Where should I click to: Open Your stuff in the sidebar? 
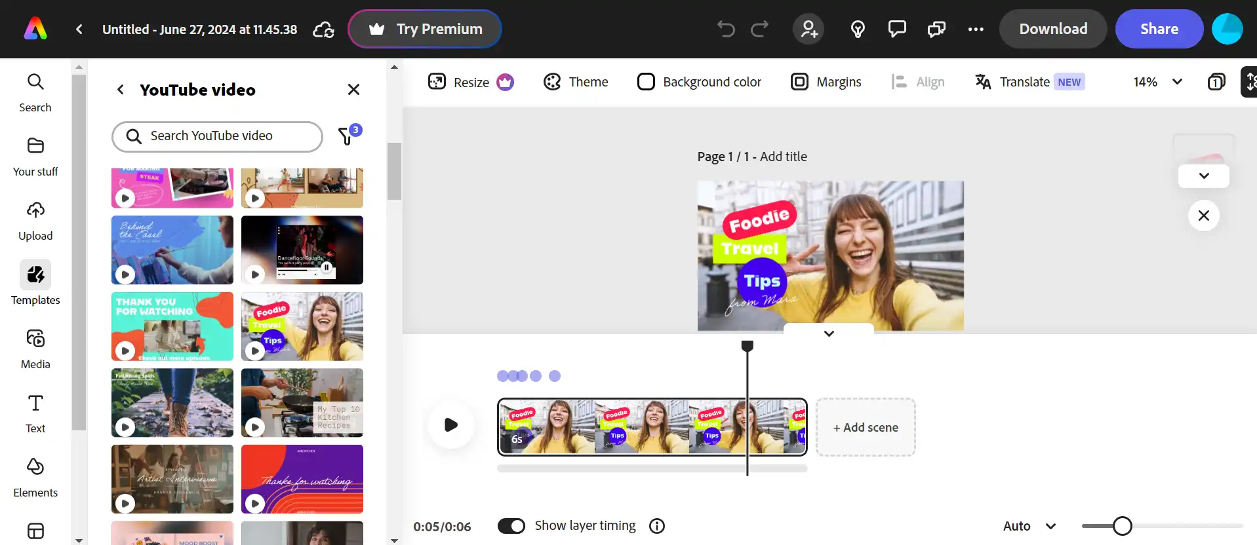click(35, 157)
